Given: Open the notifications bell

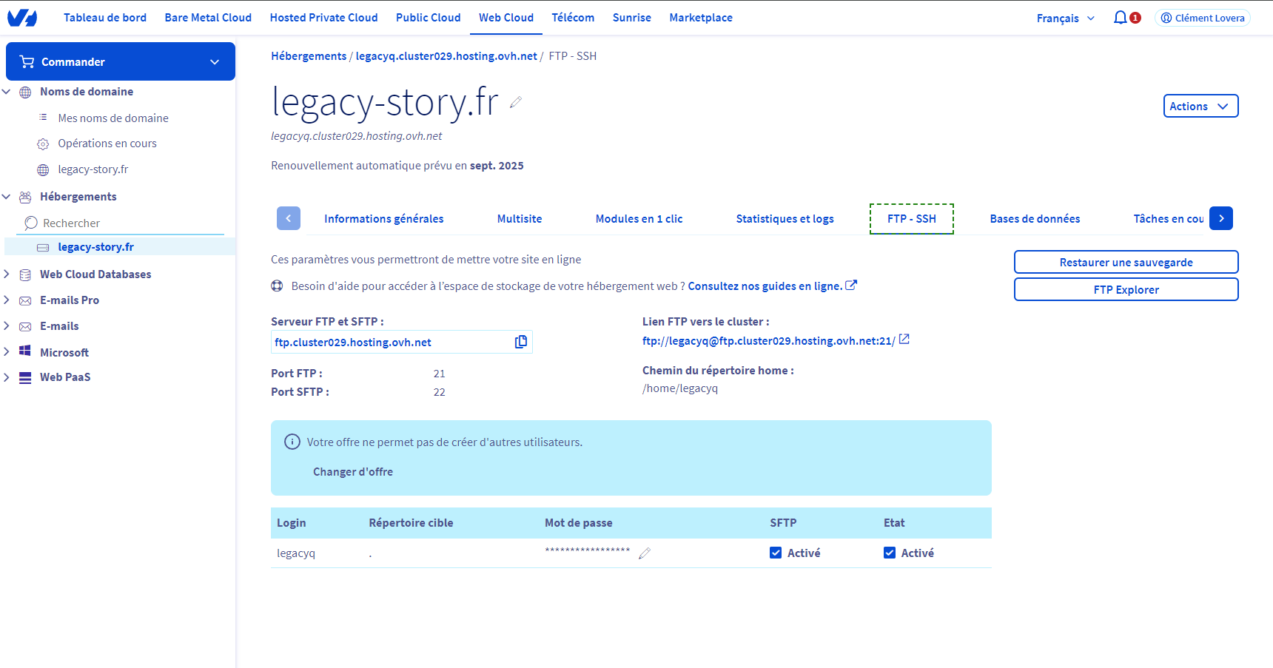Looking at the screenshot, I should [x=1120, y=18].
